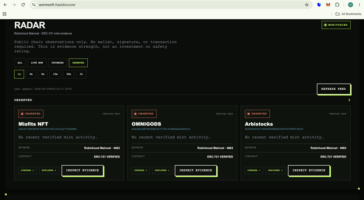This screenshot has height=200, width=364.
Task: Click the browser forward arrow
Action: (x=14, y=5)
